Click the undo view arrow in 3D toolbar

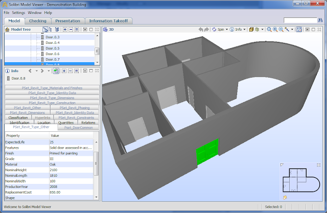click(x=201, y=30)
